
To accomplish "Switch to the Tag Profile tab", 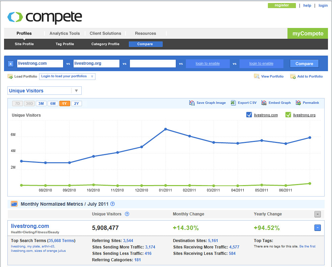I will [x=65, y=44].
